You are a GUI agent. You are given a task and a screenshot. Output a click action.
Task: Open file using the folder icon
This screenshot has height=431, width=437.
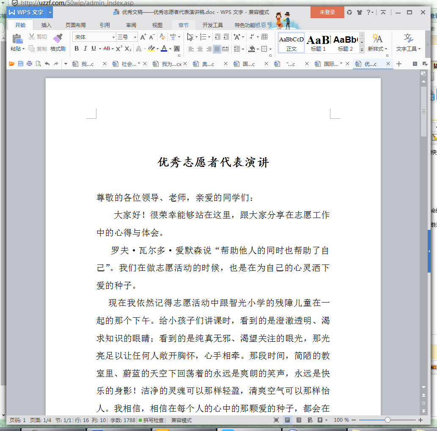[x=12, y=64]
